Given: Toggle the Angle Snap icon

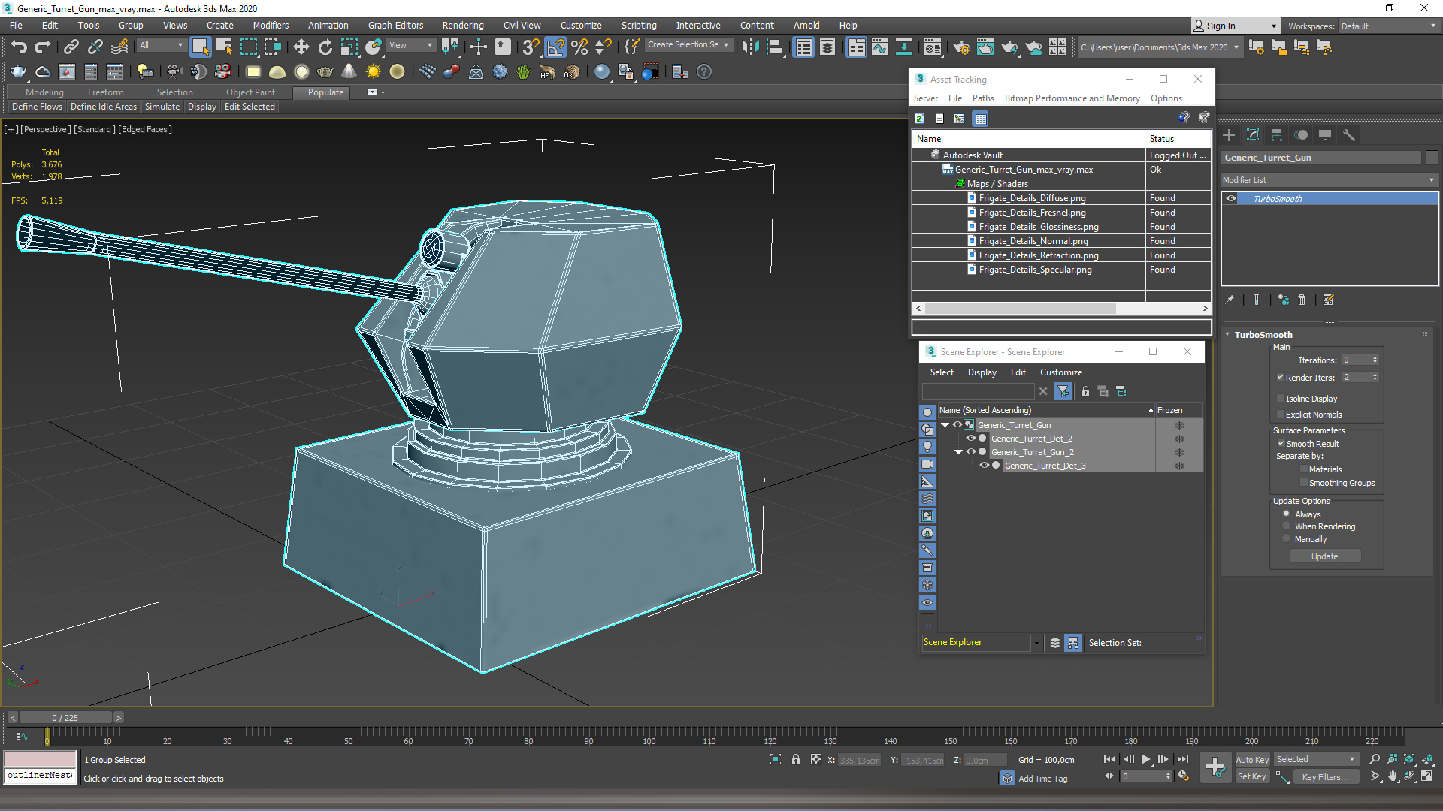Looking at the screenshot, I should tap(555, 47).
